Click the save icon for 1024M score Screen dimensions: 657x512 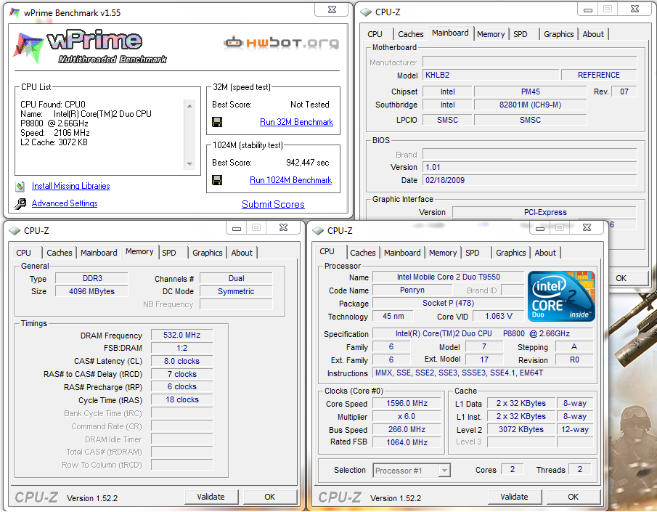click(x=217, y=180)
